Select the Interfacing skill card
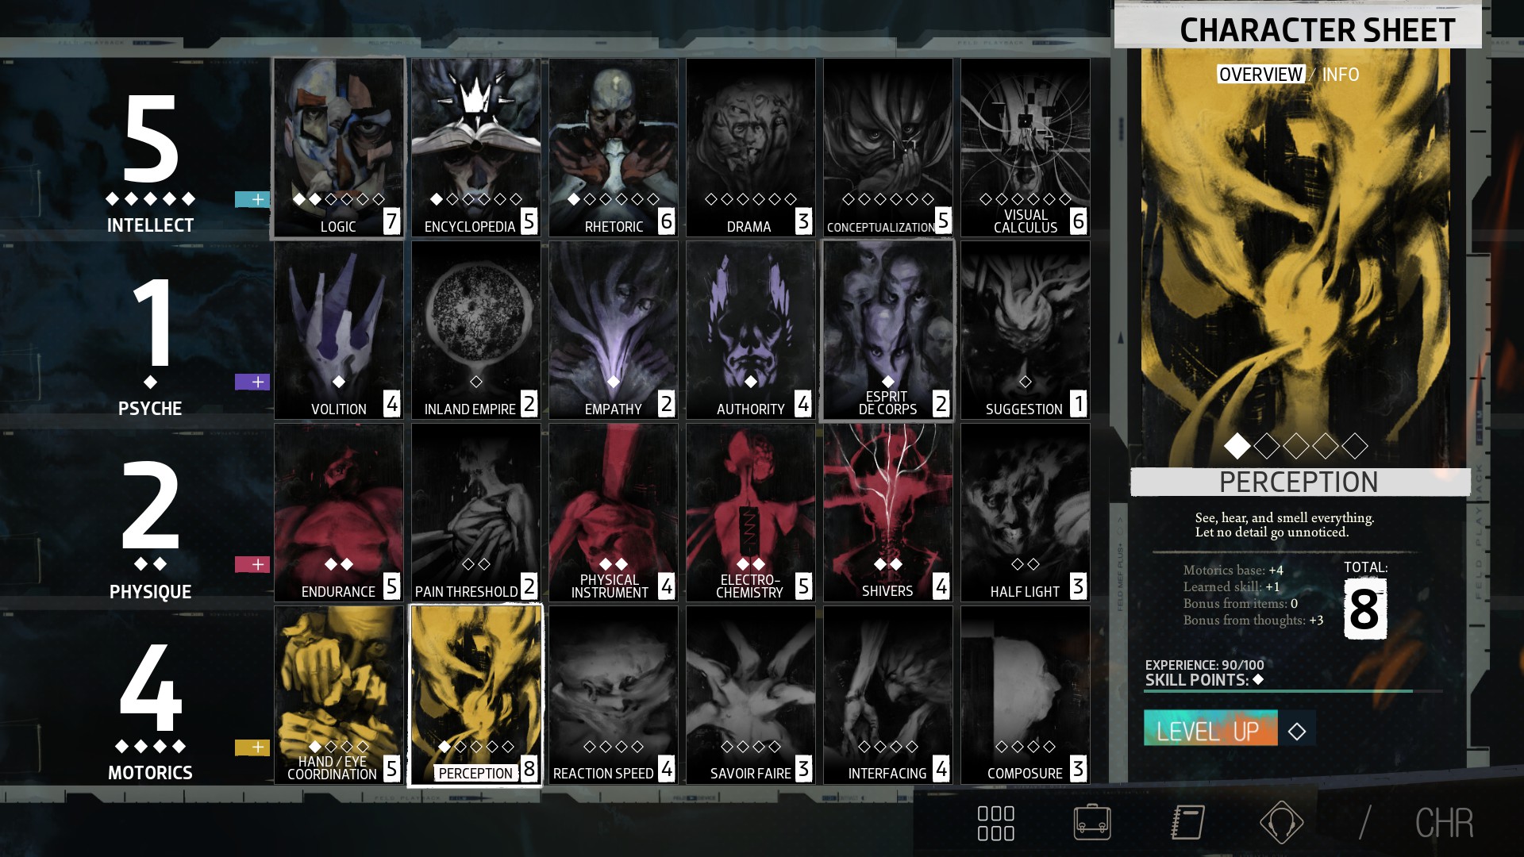The image size is (1524, 857). pyautogui.click(x=888, y=695)
